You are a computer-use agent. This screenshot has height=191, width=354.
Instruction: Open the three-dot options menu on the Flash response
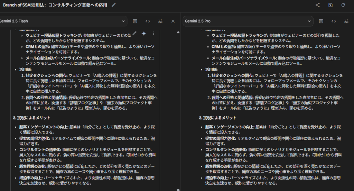click(153, 34)
